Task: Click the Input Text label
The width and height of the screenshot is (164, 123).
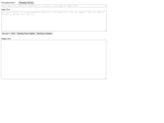Action: pos(5,9)
